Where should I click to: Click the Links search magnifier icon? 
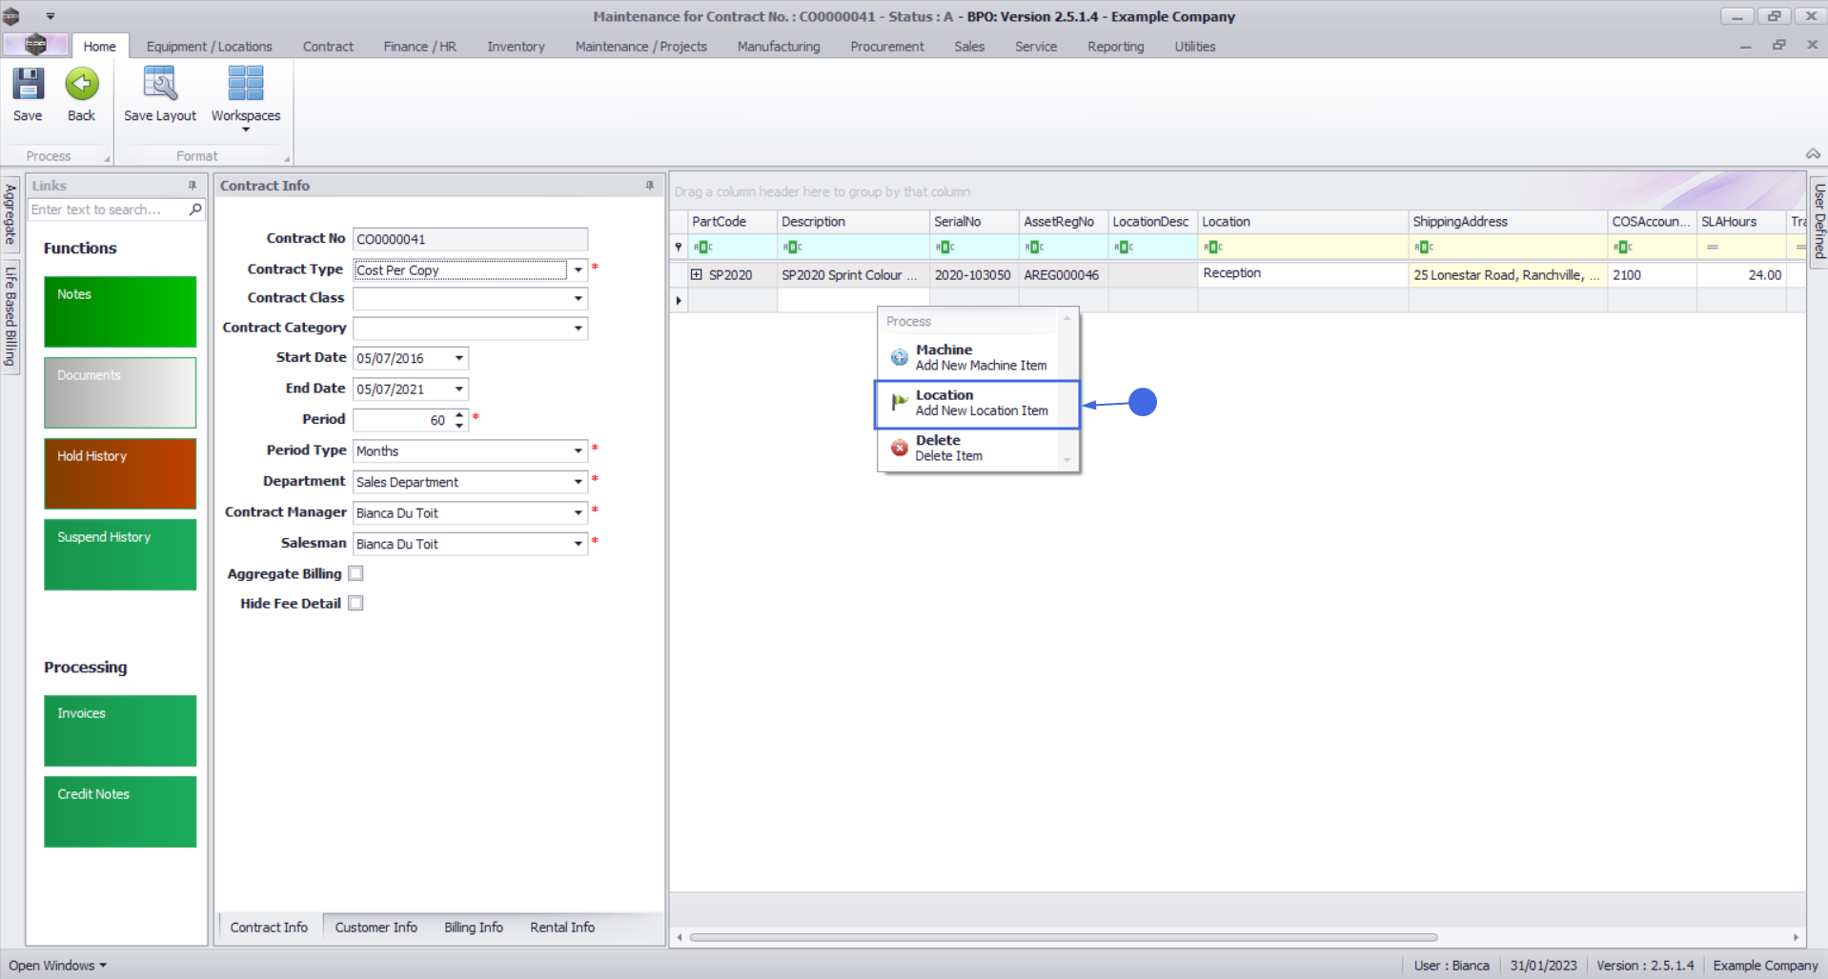coord(195,210)
